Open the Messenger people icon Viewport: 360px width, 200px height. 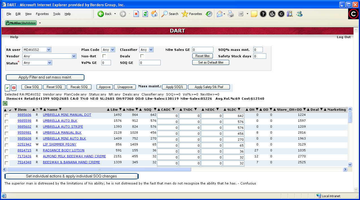pos(299,14)
